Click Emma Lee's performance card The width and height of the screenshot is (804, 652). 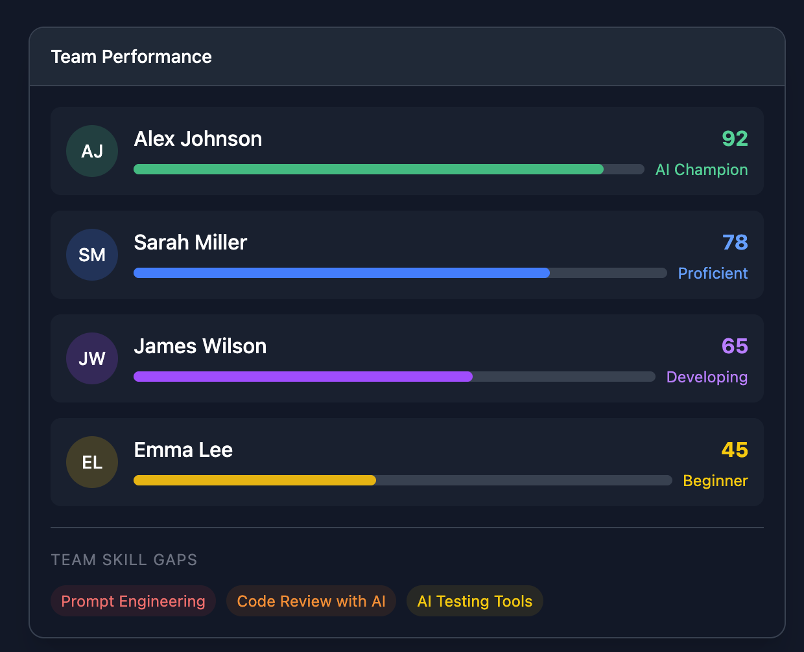tap(407, 462)
